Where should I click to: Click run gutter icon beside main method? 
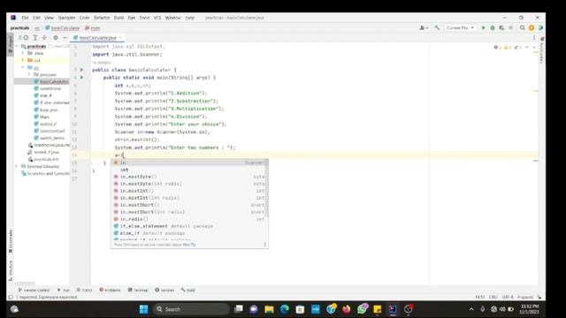[x=82, y=77]
